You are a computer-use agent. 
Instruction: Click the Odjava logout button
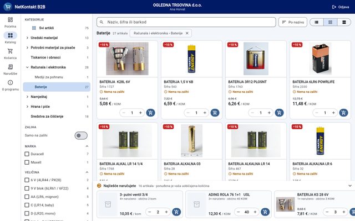click(x=340, y=7)
